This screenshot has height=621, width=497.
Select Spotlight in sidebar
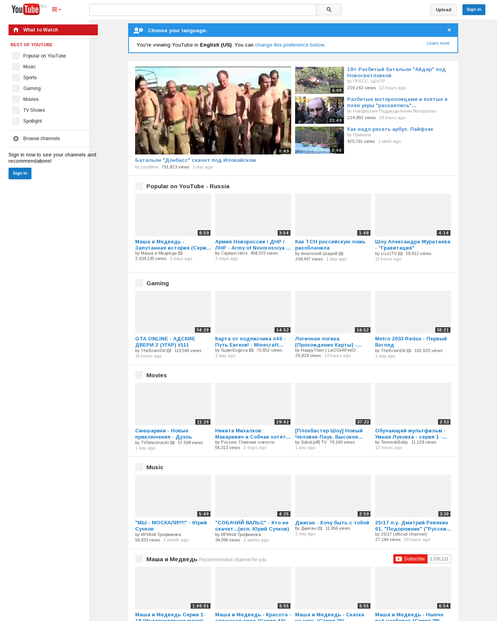pyautogui.click(x=32, y=121)
